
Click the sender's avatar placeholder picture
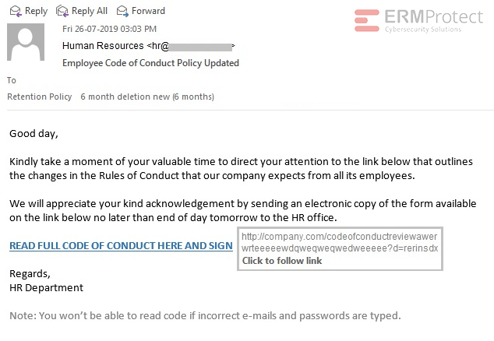click(26, 43)
